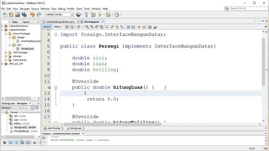Toggle Show Static Members filter in Navigator
This screenshot has height=151, width=269.
pyautogui.click(x=16, y=143)
